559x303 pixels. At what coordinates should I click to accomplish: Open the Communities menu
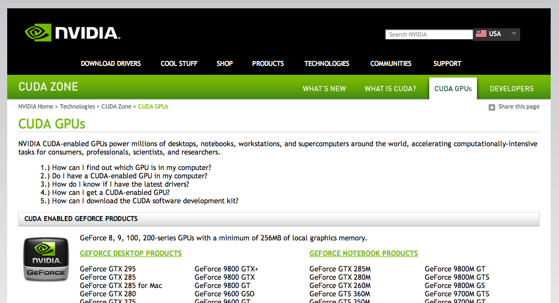pos(391,64)
